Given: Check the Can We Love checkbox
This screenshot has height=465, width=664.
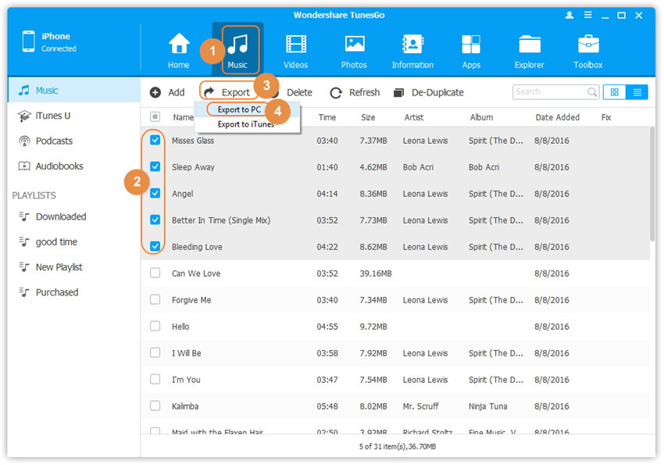Looking at the screenshot, I should [x=155, y=274].
